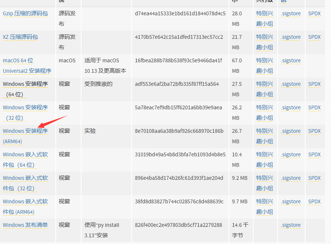The width and height of the screenshot is (331, 244).
Task: Open the XZ 压缩源码包 download link
Action: [x=20, y=37]
